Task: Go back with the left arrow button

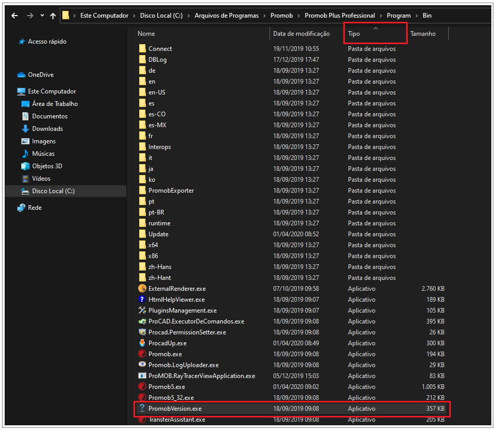Action: pos(15,16)
